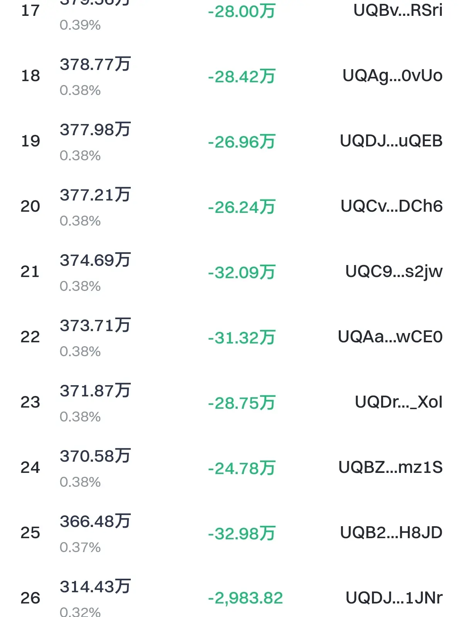This screenshot has height=617, width=463.
Task: Open wallet address UQB2...H8JD
Action: coord(391,533)
